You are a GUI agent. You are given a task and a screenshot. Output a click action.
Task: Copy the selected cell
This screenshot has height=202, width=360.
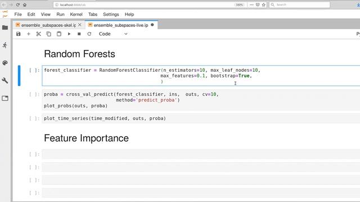[49, 34]
